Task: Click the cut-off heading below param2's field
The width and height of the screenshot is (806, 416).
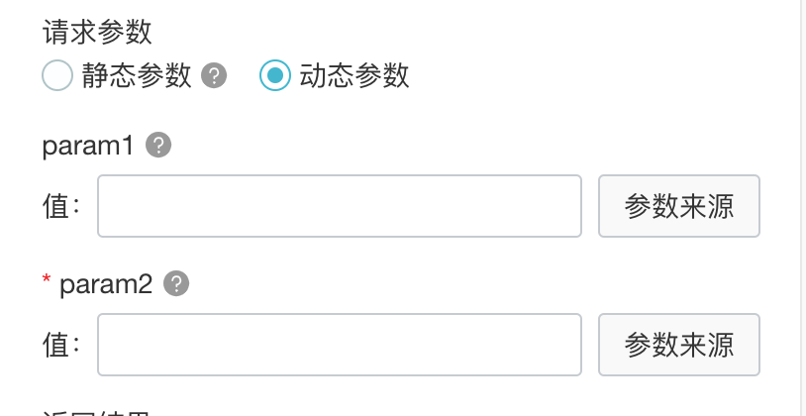Action: click(97, 410)
